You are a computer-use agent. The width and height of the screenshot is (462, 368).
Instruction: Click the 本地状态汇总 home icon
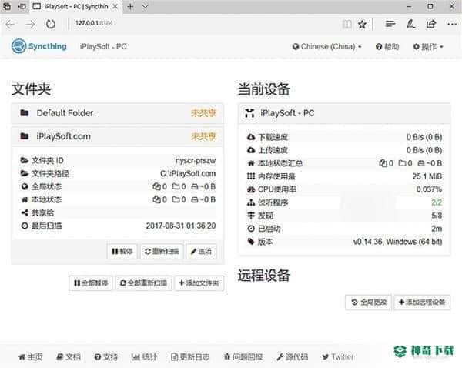[x=251, y=163]
